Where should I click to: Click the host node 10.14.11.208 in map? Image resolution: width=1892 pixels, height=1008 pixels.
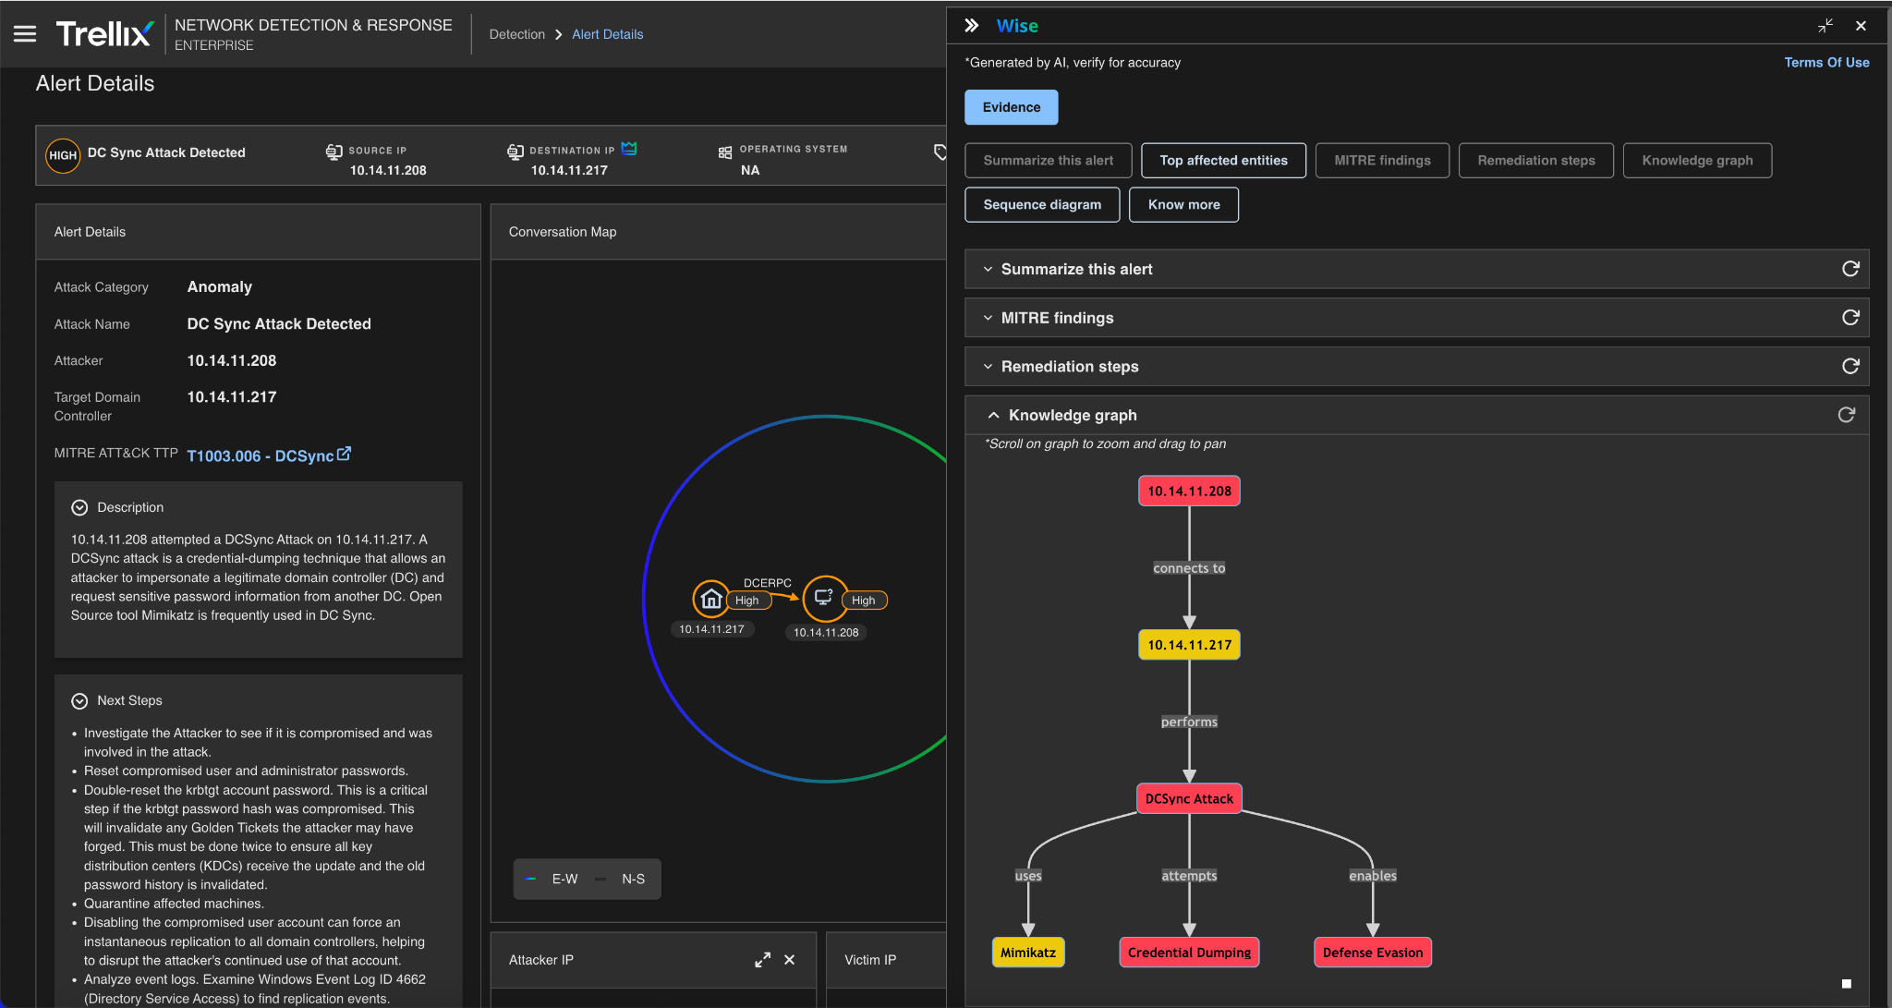pyautogui.click(x=824, y=599)
